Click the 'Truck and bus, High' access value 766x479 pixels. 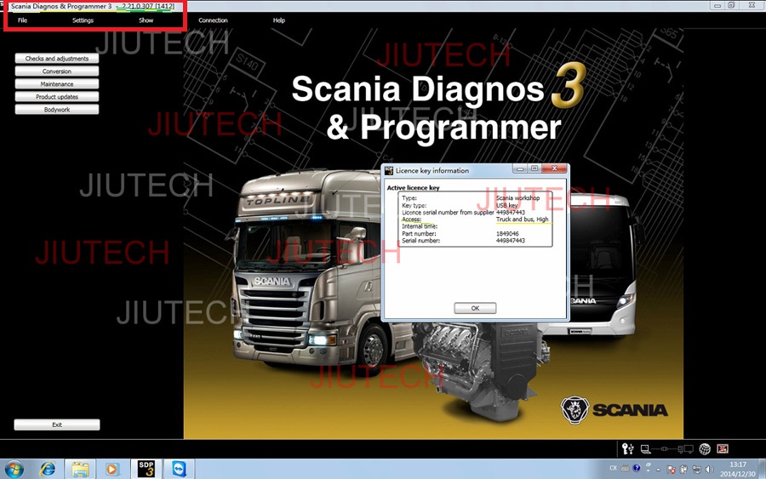click(x=523, y=220)
